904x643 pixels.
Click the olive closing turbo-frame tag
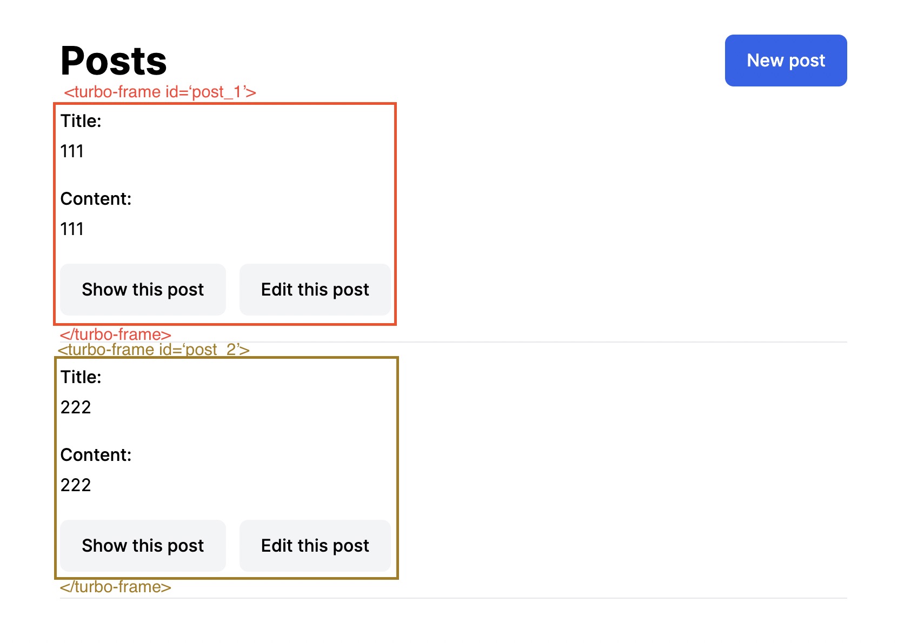(x=115, y=587)
